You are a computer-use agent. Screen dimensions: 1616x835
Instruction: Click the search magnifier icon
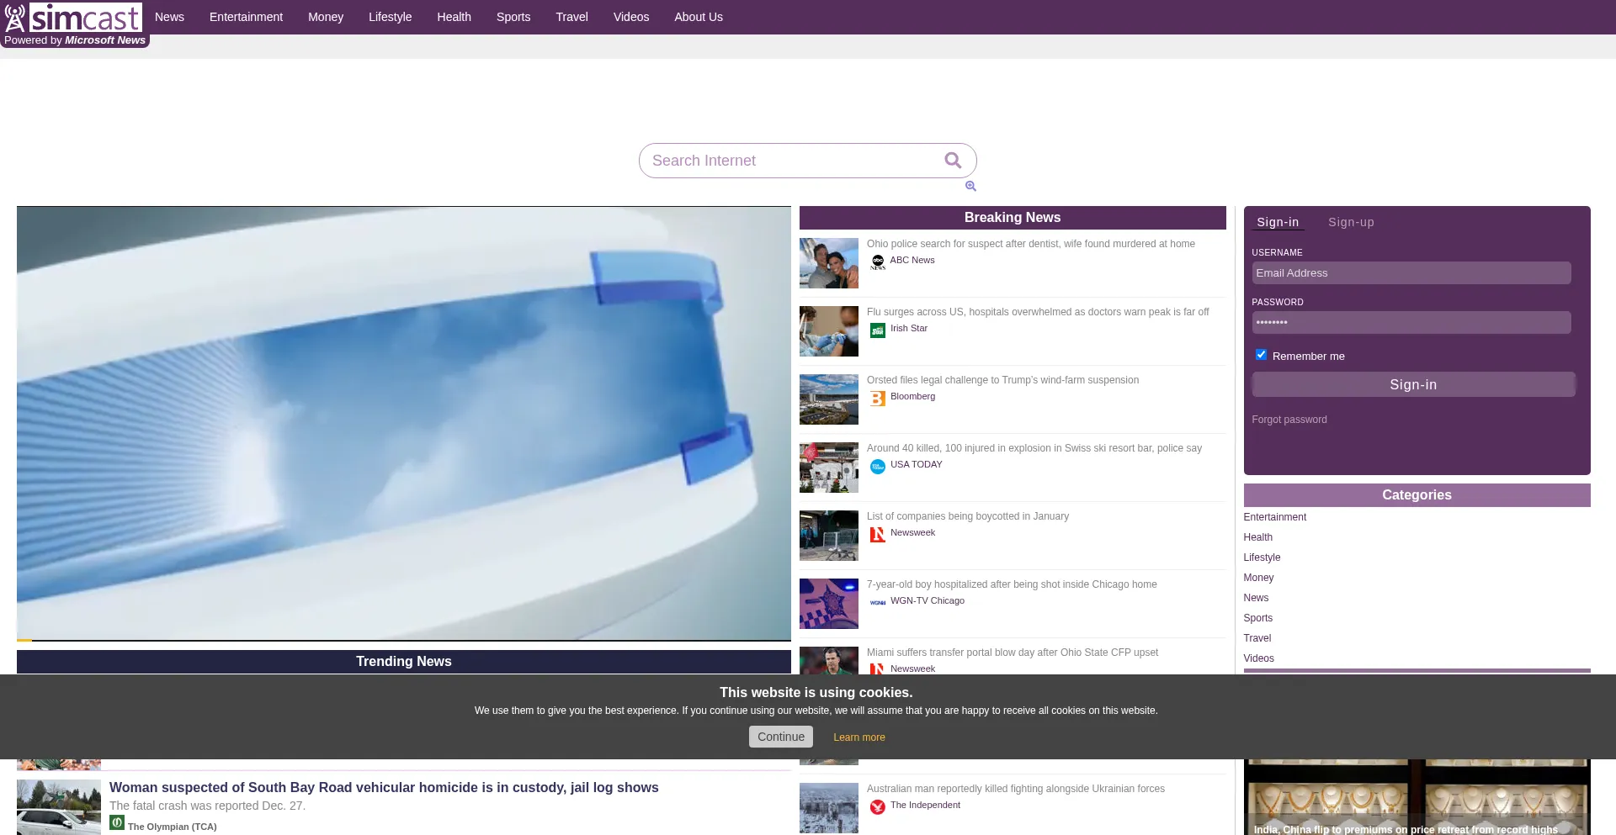click(x=953, y=161)
